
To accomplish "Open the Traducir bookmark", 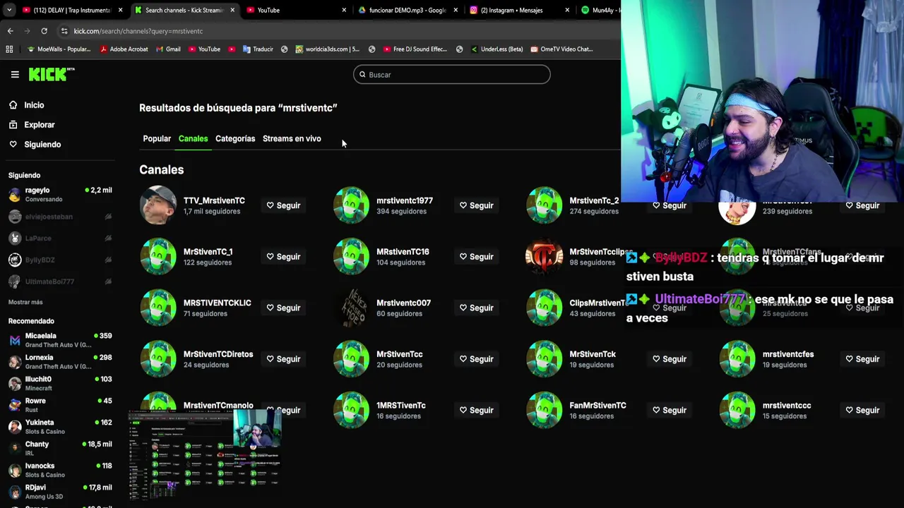I will click(258, 49).
